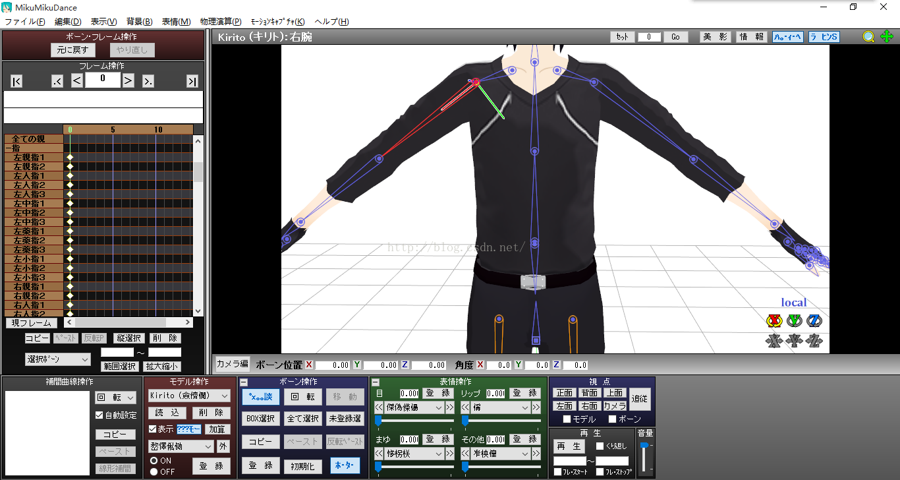Jump to last frame button
Image resolution: width=900 pixels, height=480 pixels.
(192, 81)
